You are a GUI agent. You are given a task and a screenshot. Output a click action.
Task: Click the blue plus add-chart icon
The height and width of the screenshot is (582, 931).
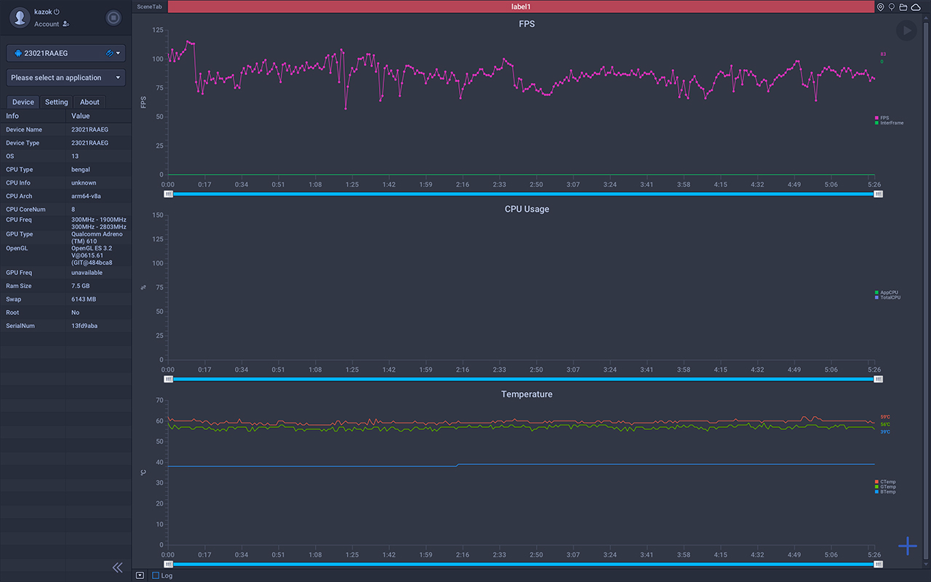pyautogui.click(x=907, y=546)
